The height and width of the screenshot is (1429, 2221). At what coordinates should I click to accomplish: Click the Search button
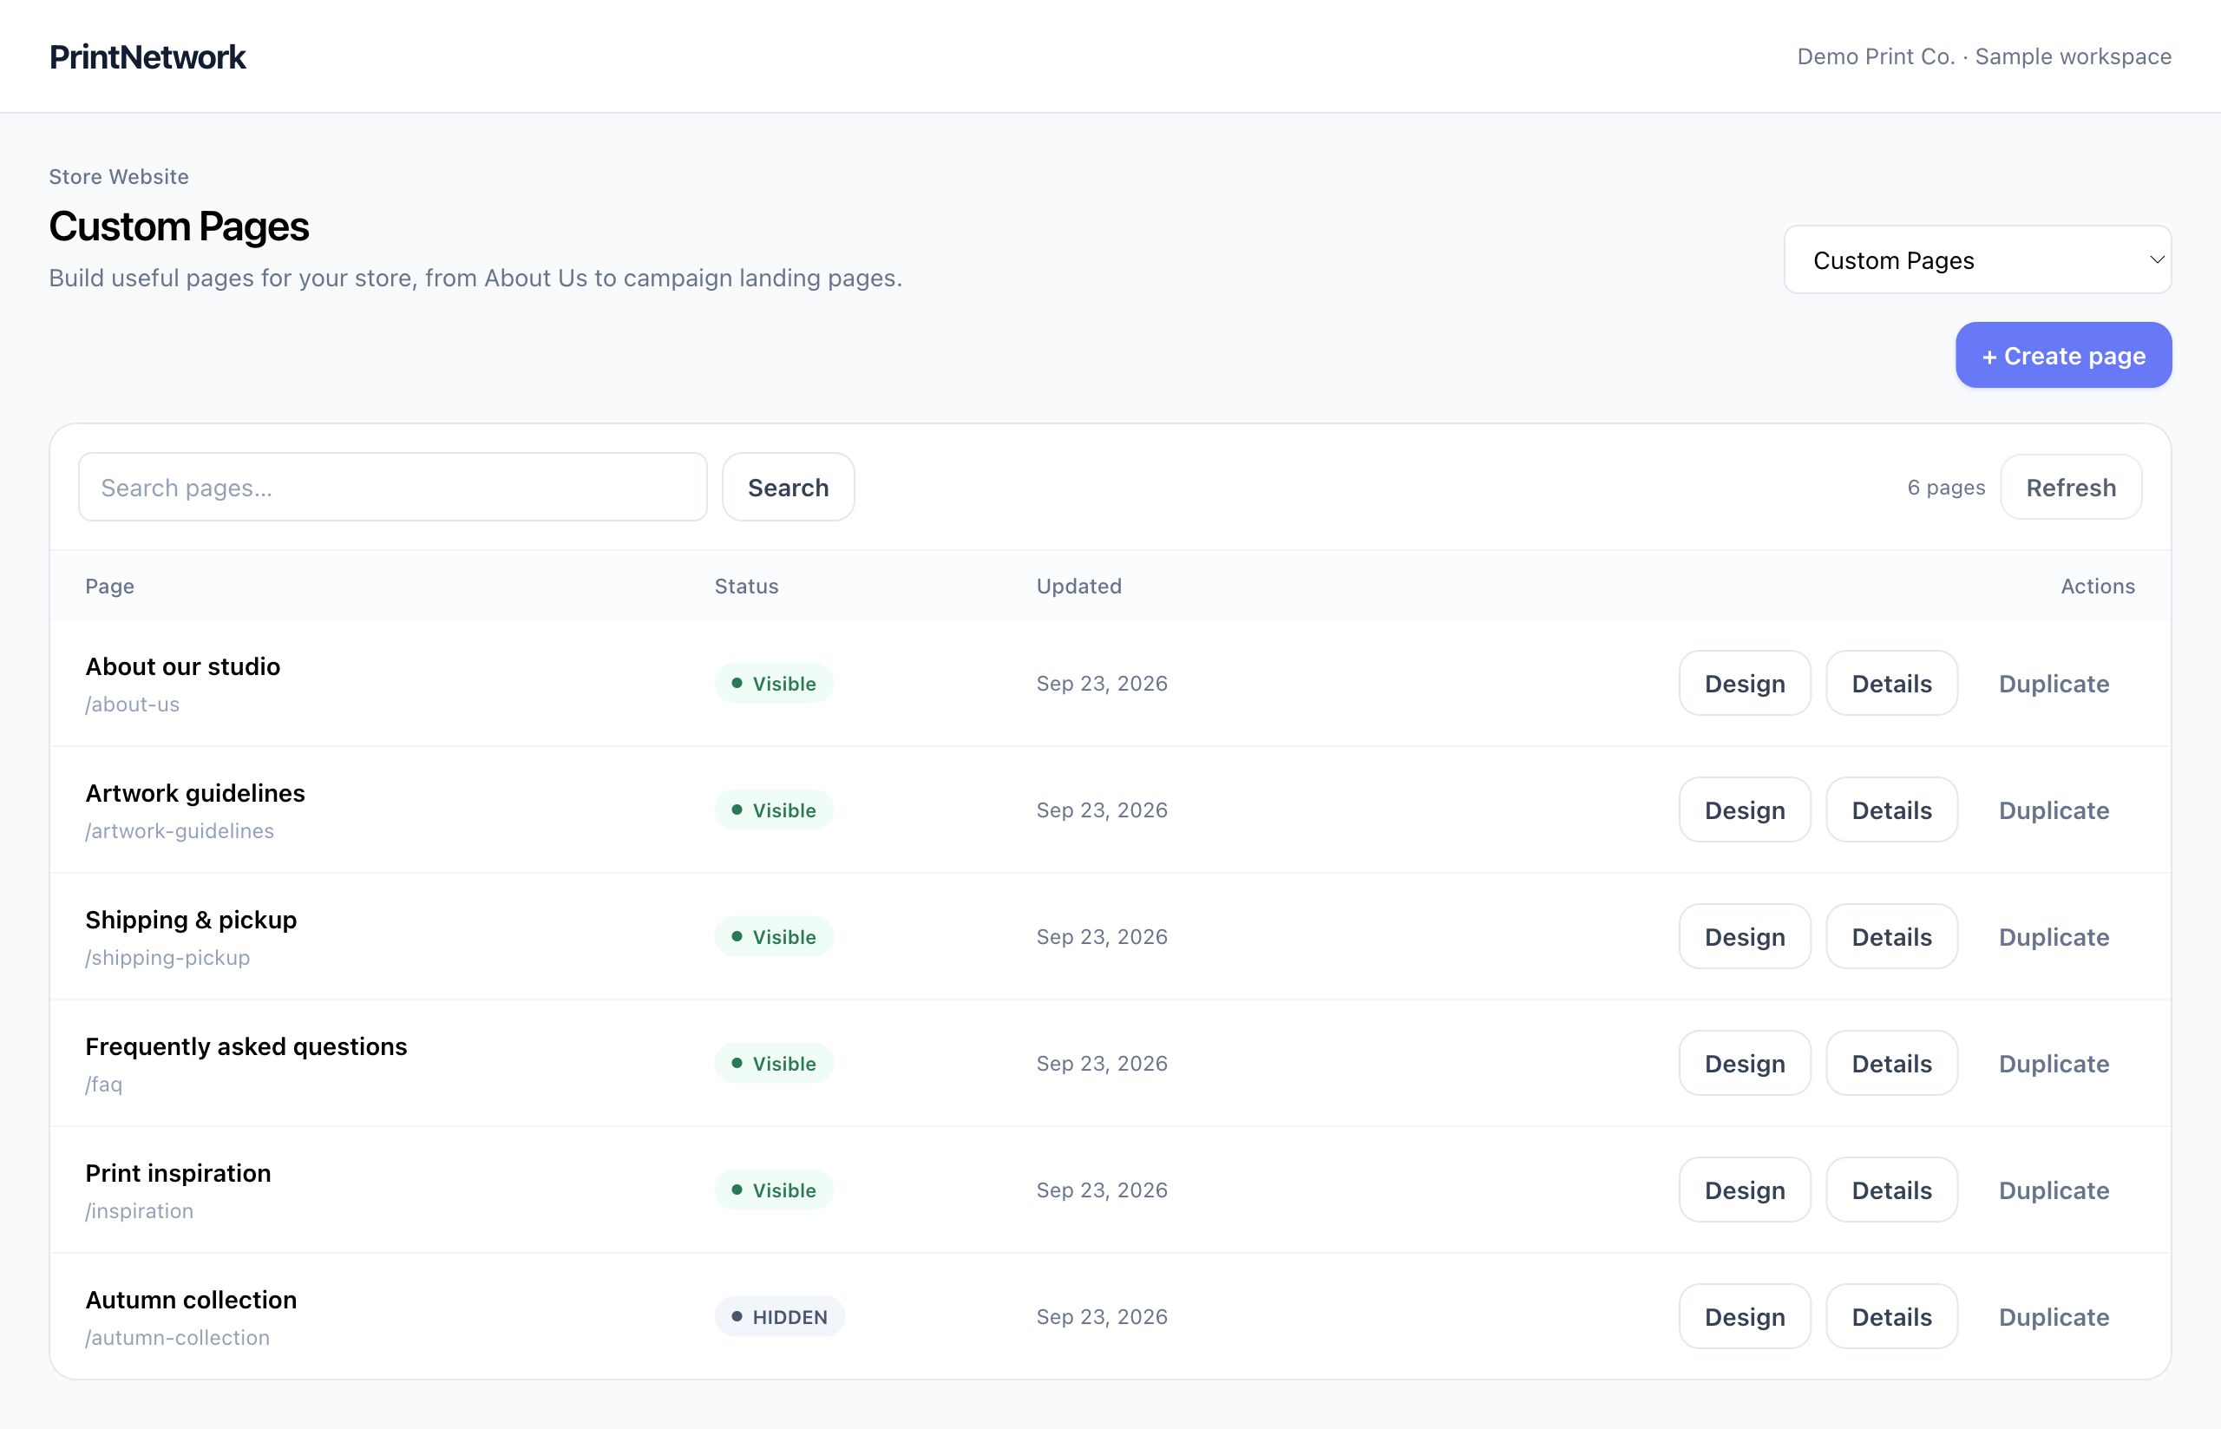point(788,487)
